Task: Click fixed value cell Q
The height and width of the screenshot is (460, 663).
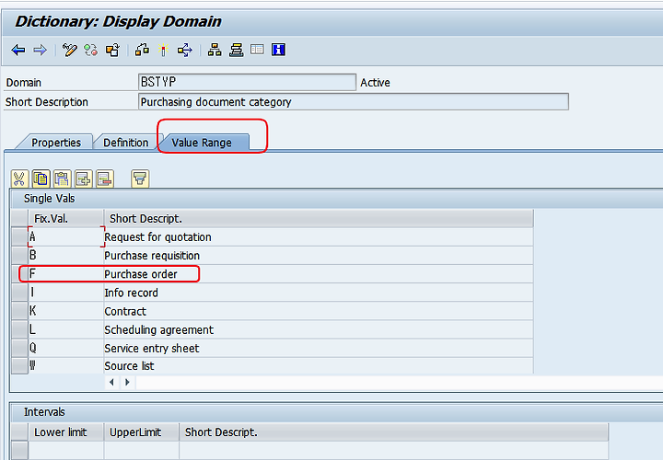Action: pyautogui.click(x=66, y=348)
